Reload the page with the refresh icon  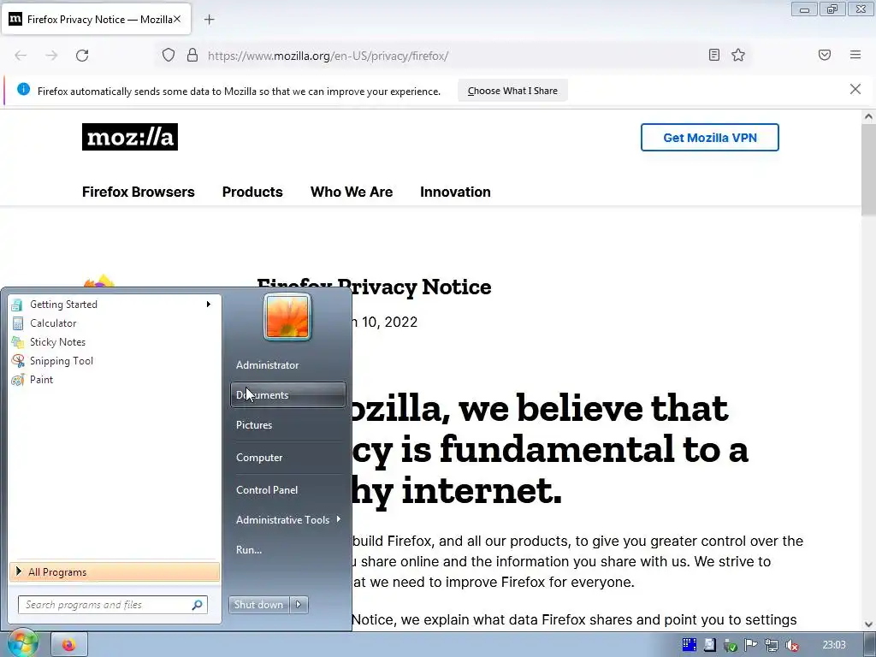(82, 56)
